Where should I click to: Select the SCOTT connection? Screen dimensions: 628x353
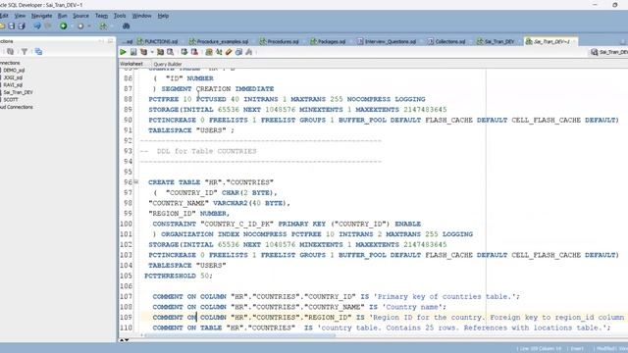click(x=11, y=100)
